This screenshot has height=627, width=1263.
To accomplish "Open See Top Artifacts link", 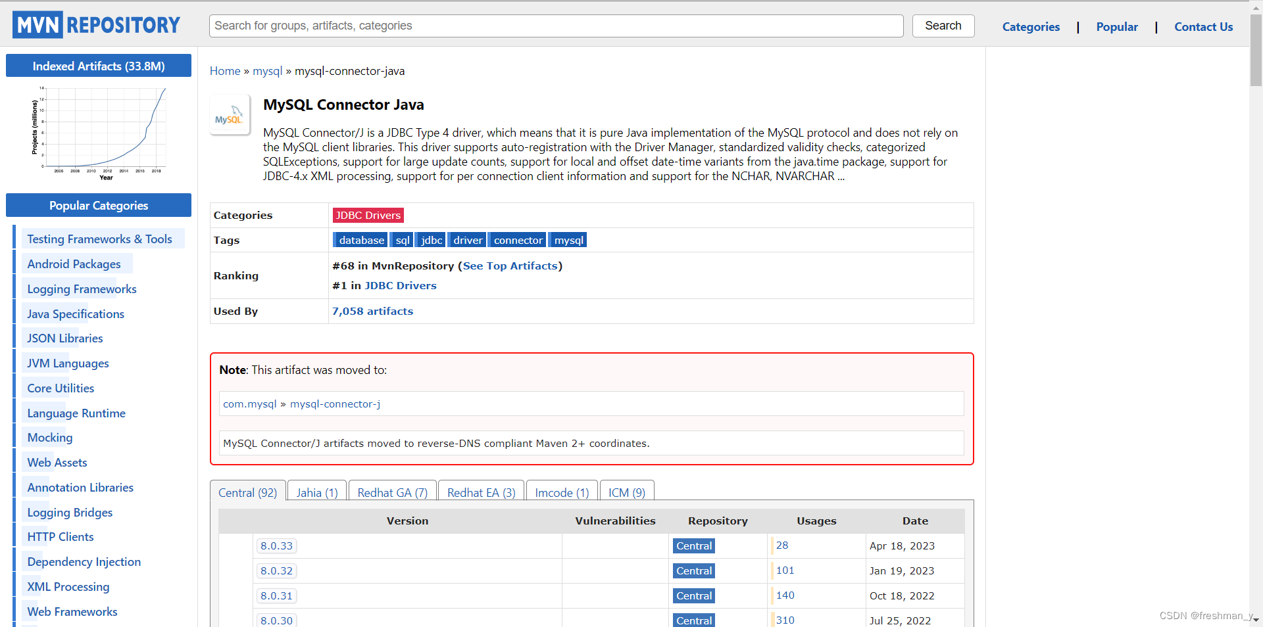I will click(x=510, y=266).
